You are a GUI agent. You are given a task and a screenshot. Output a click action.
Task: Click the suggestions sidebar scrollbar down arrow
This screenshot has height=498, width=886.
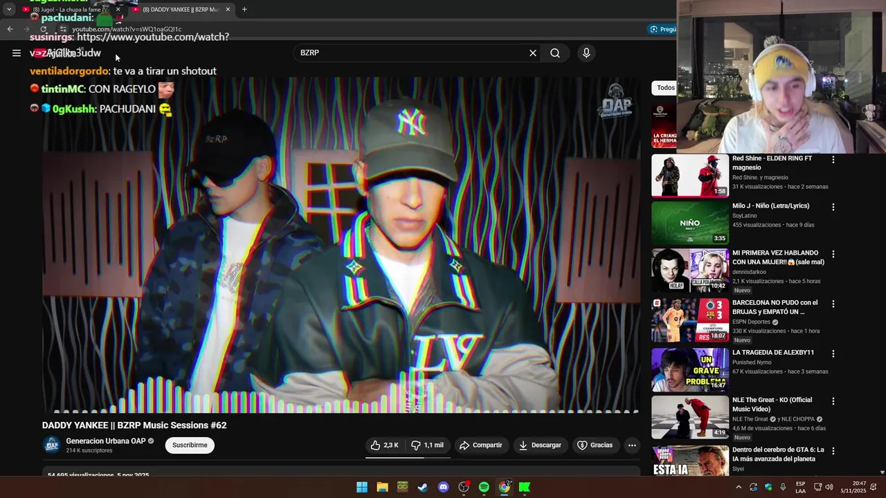point(882,472)
